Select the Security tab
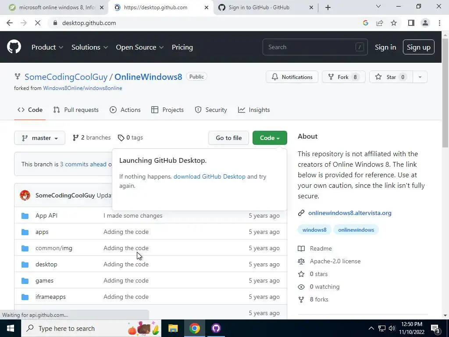Viewport: 449px width, 337px height. 211,110
